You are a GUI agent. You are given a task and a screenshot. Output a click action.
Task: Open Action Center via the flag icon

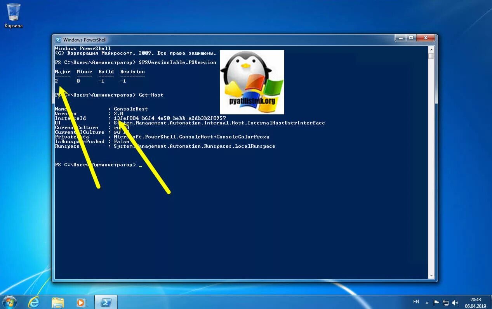(436, 302)
